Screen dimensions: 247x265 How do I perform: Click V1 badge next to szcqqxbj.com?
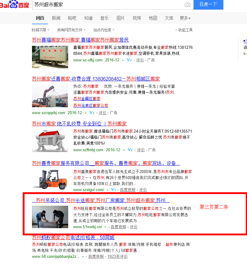tap(92, 113)
